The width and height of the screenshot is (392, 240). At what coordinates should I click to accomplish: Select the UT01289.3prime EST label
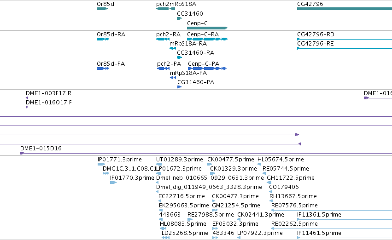point(180,160)
